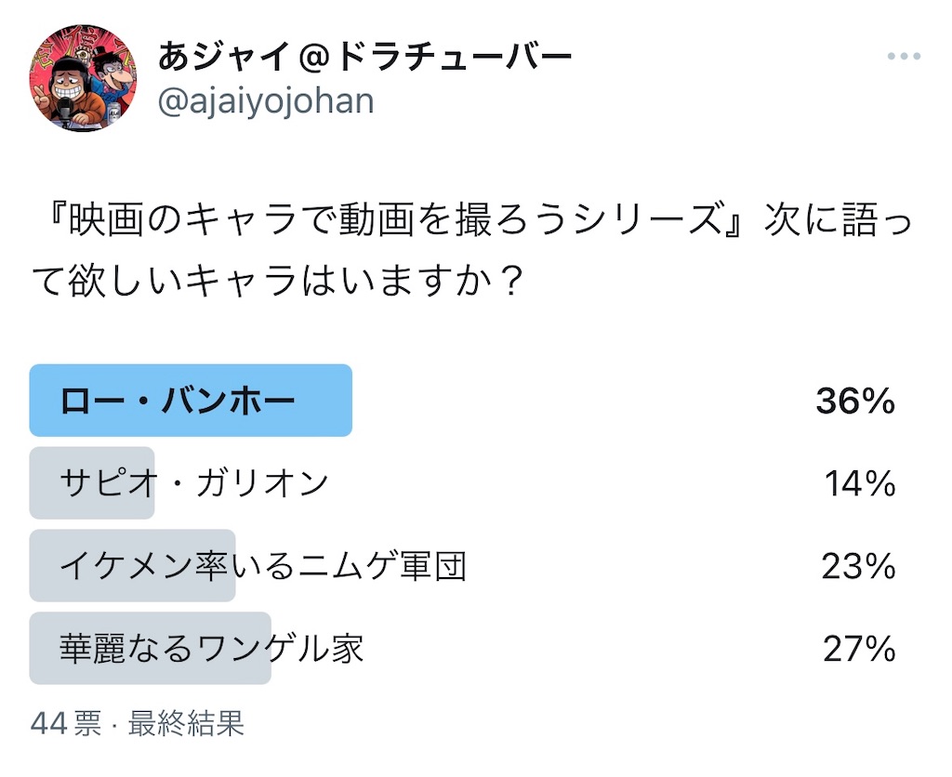Viewport: 952px width, 777px height.
Task: Click the tweet question text body
Action: (471, 250)
